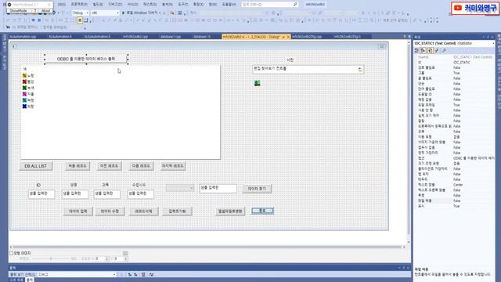Screen dimensions: 501x282
Task: Select the 처음 레코드 button
Action: click(77, 166)
